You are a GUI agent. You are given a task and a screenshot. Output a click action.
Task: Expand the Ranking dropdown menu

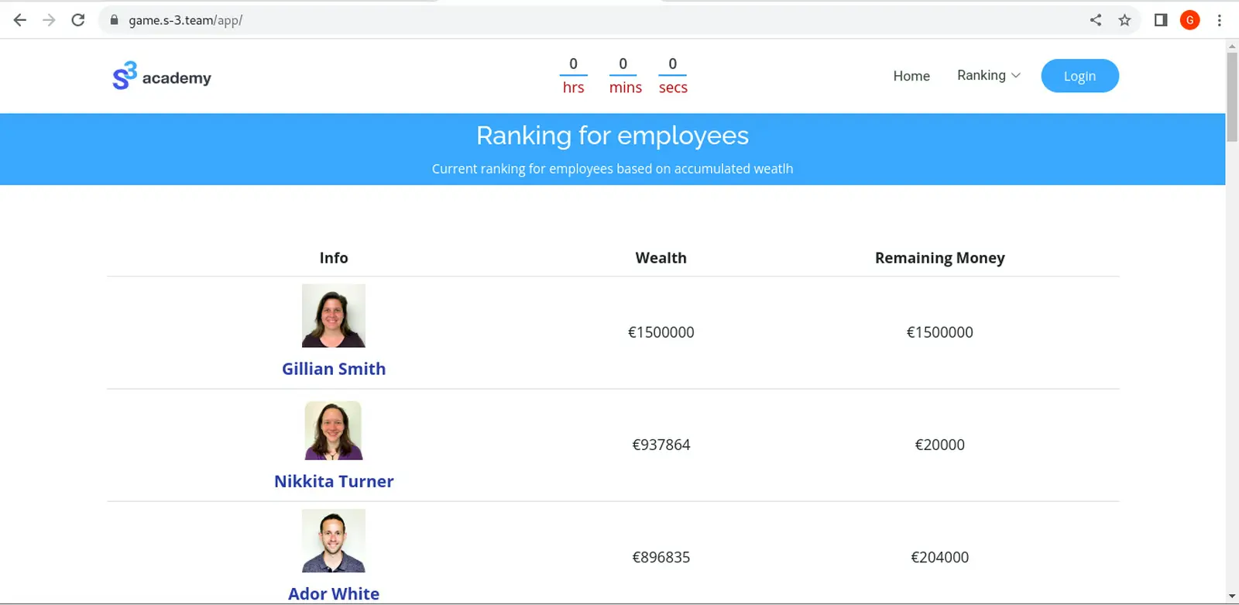[989, 75]
